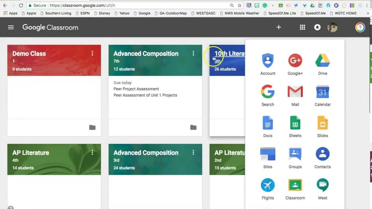Viewport: 372px width, 209px height.
Task: Open the WGTC HOME bookmark
Action: pyautogui.click(x=343, y=13)
